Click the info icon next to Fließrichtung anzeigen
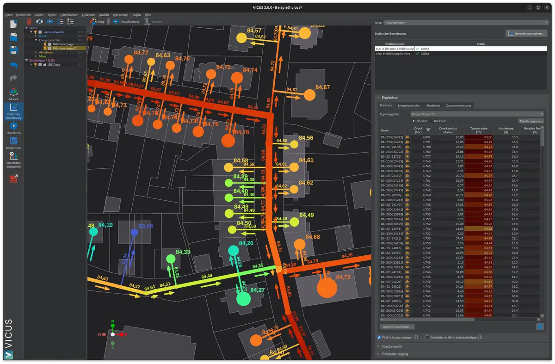The width and height of the screenshot is (555, 364). click(x=416, y=338)
